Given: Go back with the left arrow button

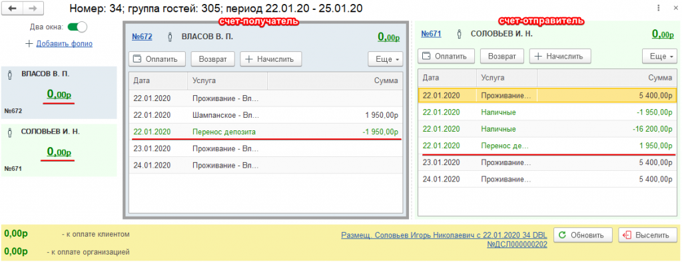Looking at the screenshot, I should click(12, 8).
